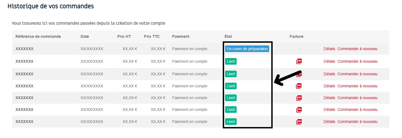Open Détails for the second order

pos(329,61)
